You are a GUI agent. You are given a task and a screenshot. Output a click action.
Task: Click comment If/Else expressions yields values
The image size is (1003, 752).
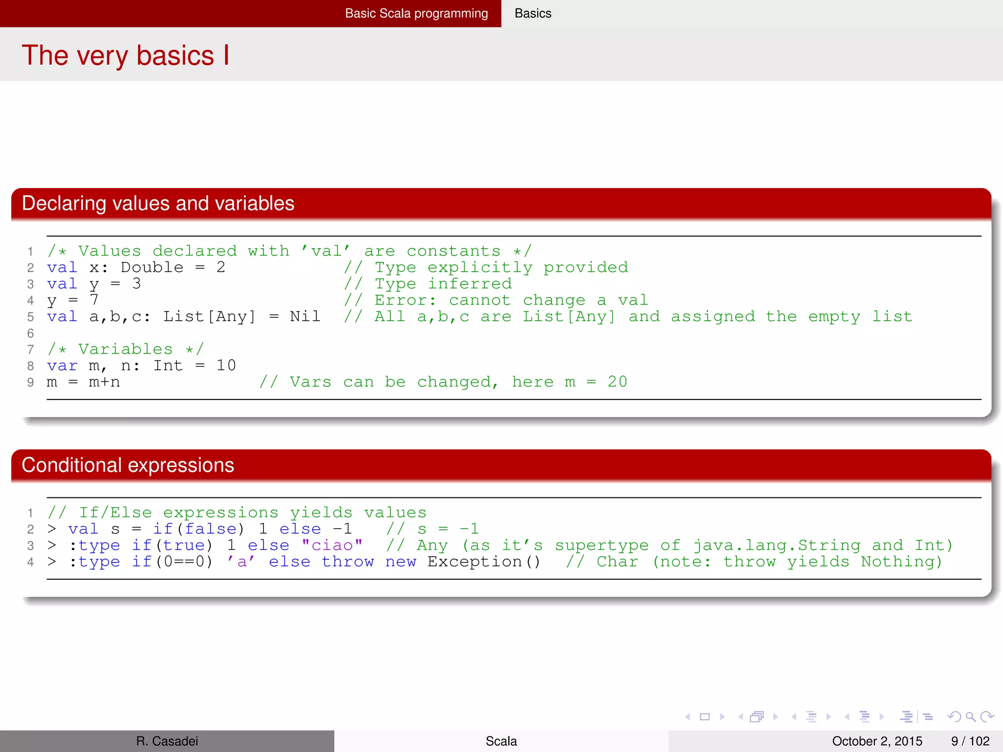point(237,513)
